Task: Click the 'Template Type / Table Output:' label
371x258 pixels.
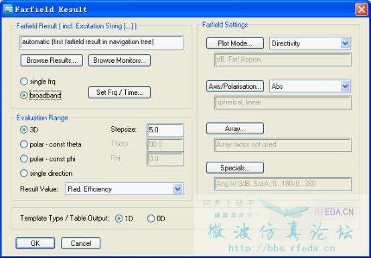Action: 64,218
